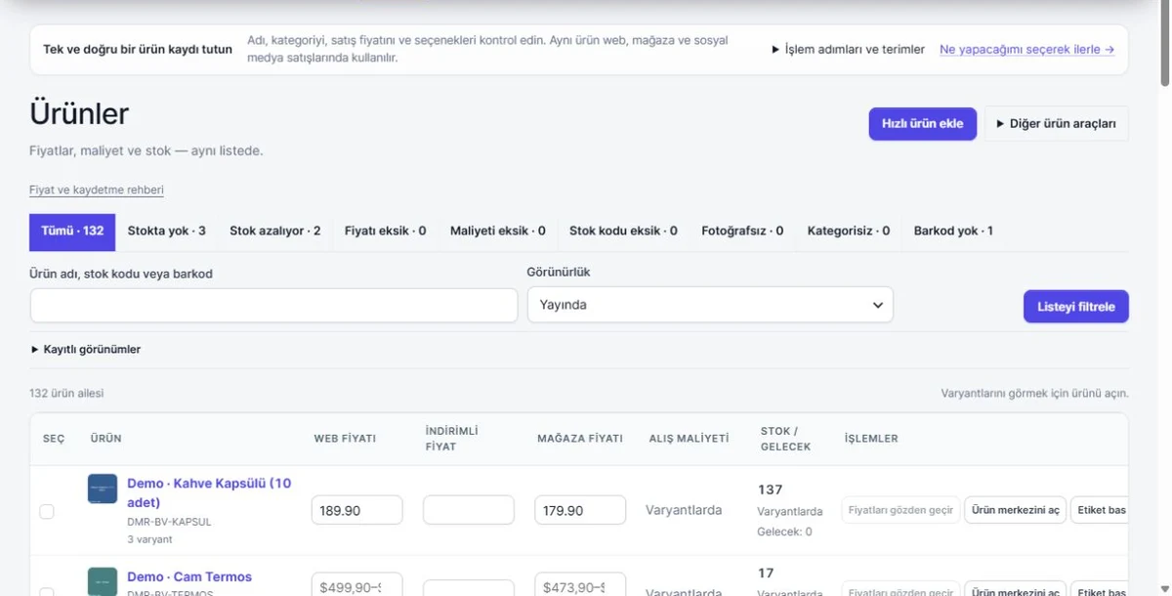Open Stok kodu eksik · 0 tab
1172x596 pixels.
point(624,231)
